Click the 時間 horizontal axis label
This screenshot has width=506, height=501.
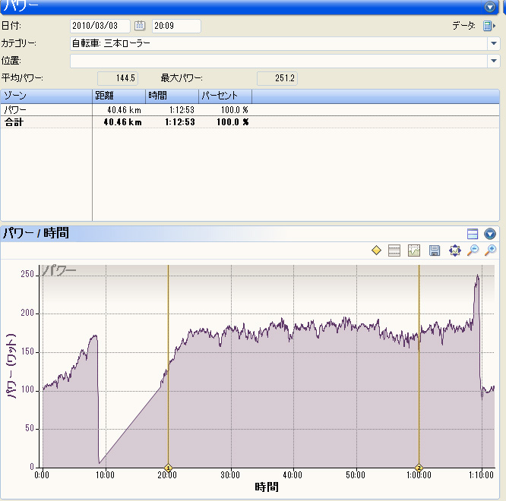click(267, 487)
